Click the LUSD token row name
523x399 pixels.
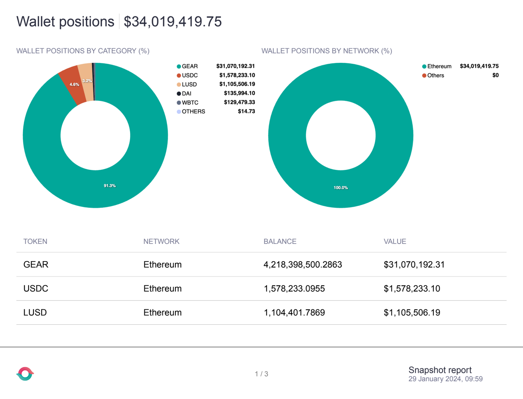coord(35,313)
